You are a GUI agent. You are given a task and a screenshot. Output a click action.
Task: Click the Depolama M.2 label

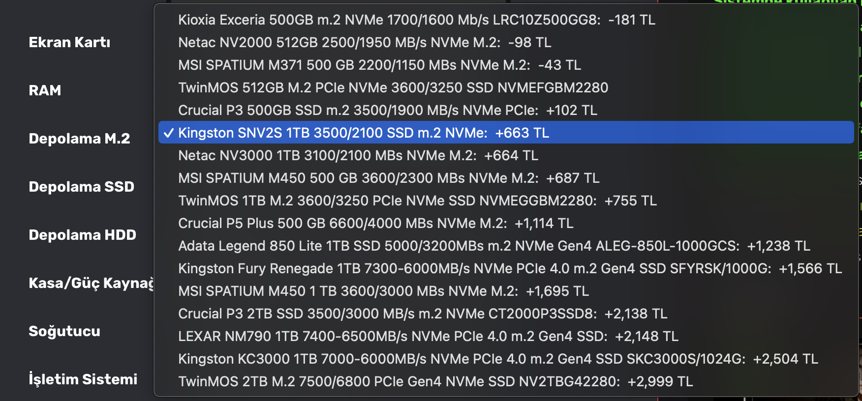[79, 139]
